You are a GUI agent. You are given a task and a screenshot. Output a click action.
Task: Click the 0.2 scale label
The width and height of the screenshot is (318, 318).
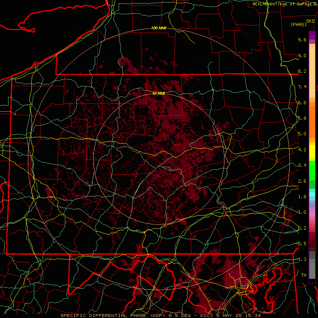[302, 228]
